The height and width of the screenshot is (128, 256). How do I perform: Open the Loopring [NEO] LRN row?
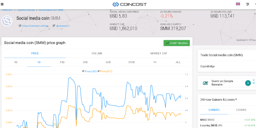click(227, 125)
